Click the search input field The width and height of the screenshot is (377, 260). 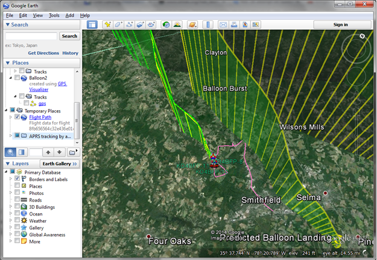pos(32,36)
